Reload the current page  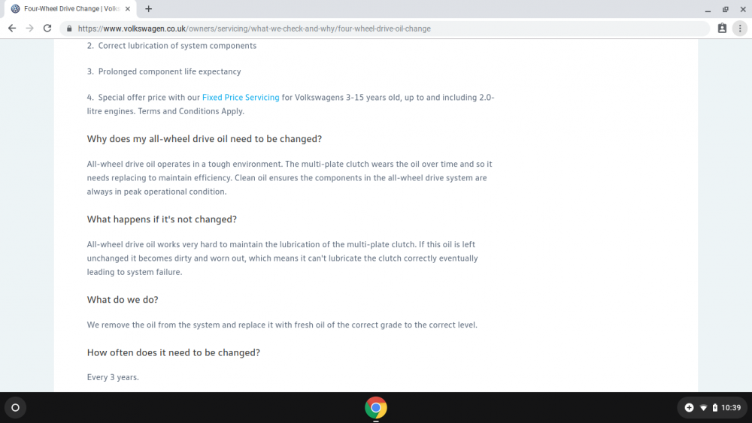47,29
